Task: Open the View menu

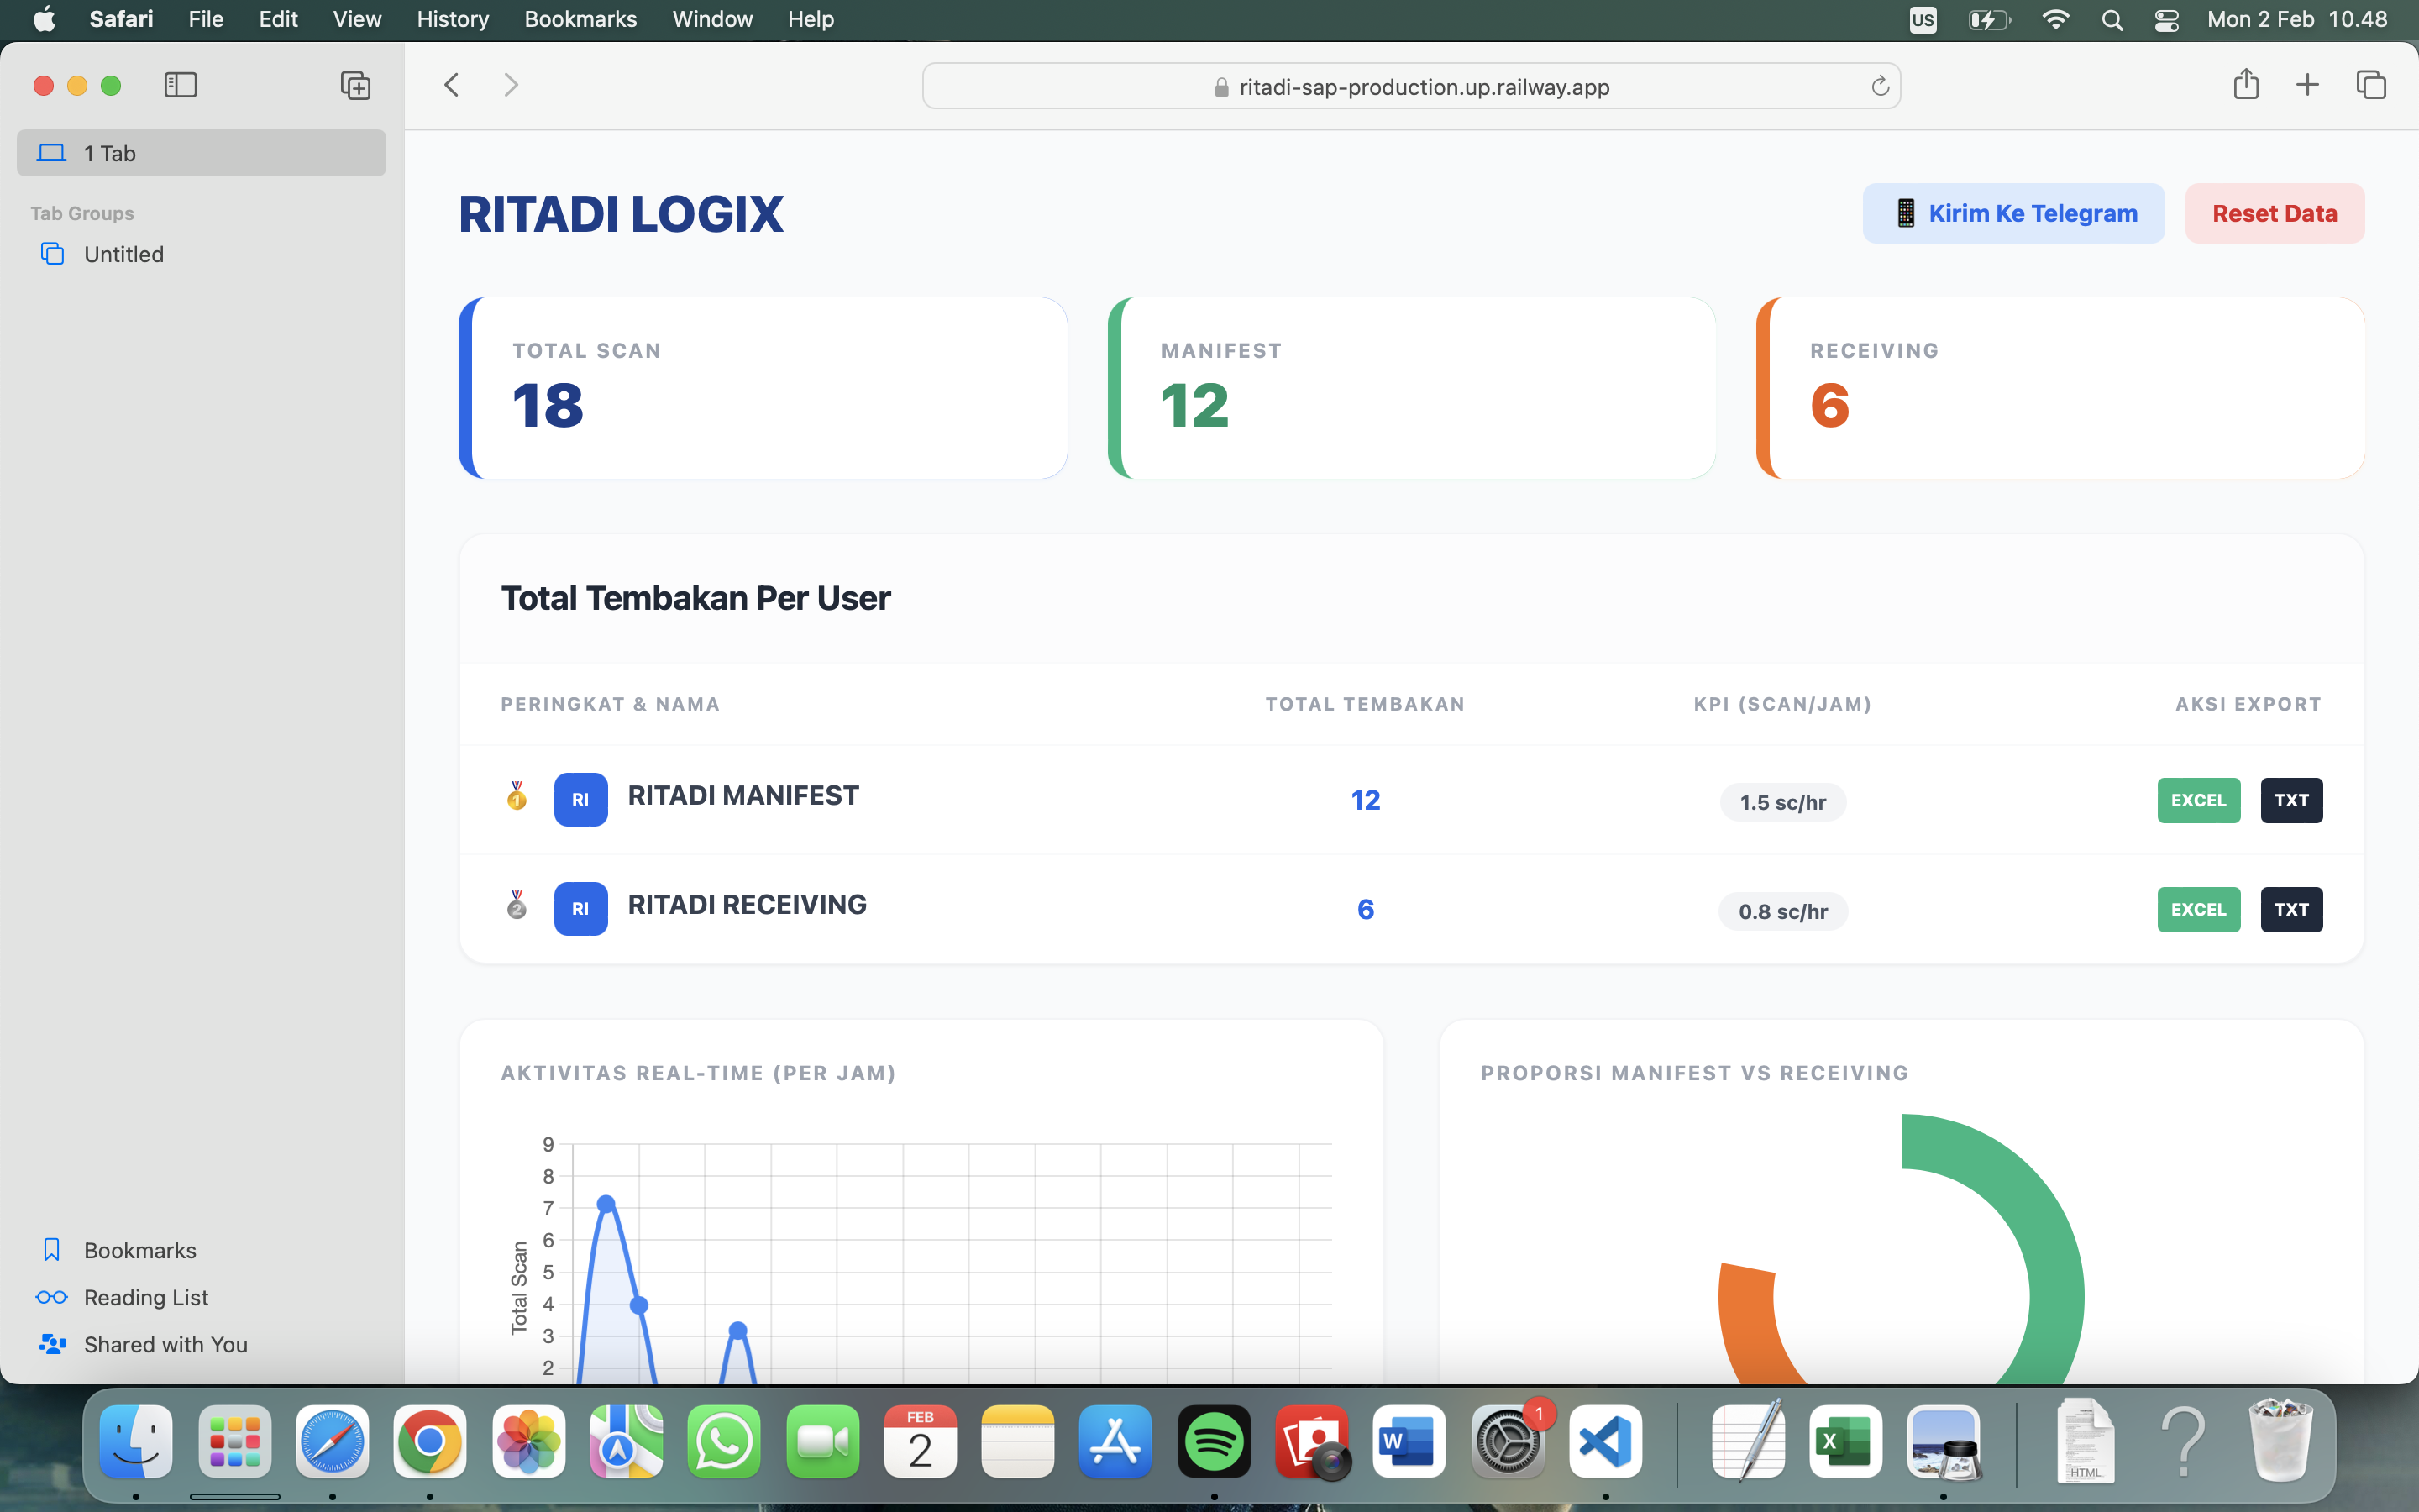Action: (x=357, y=19)
